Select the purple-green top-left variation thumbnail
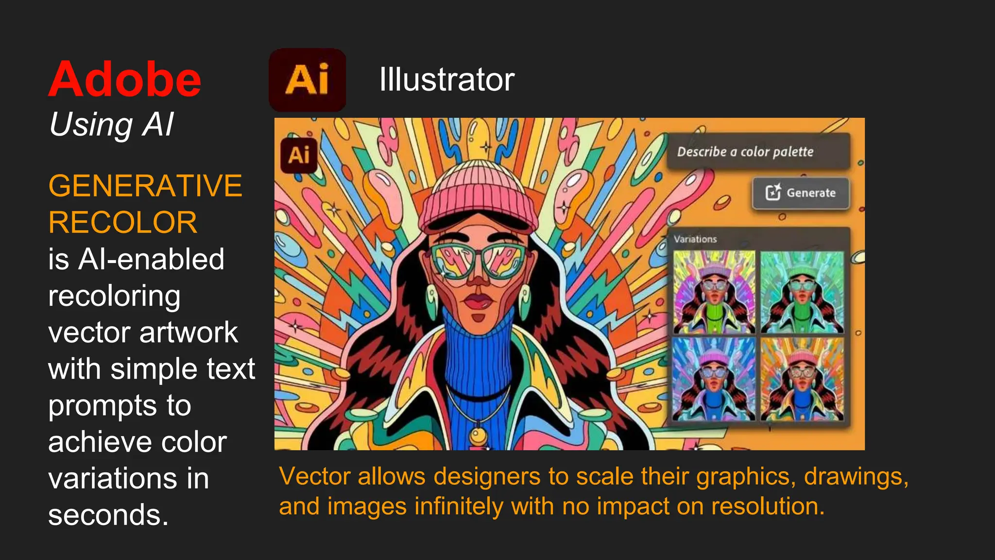Screen dimensions: 995x560 coord(714,292)
